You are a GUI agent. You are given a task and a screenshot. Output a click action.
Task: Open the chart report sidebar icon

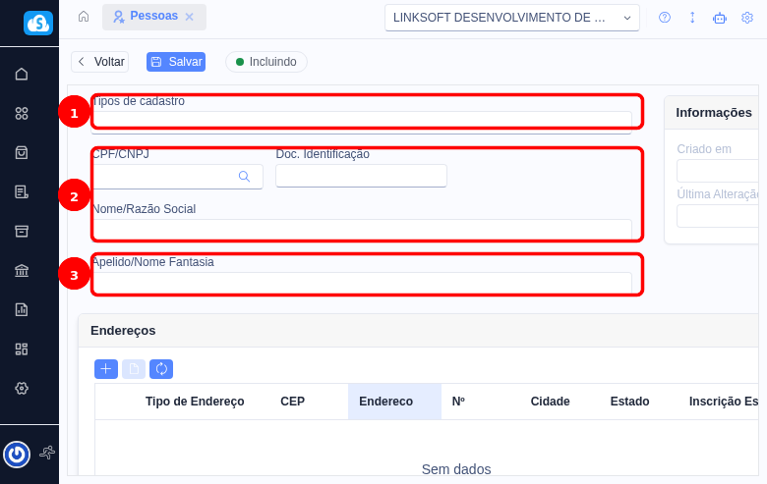click(22, 309)
